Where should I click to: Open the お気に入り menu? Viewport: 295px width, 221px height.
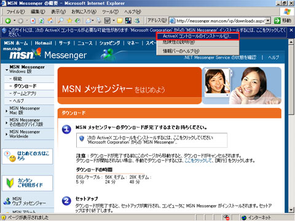tap(84, 12)
